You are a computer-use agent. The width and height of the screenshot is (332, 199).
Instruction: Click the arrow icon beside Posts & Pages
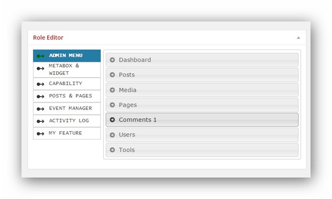pos(40,96)
